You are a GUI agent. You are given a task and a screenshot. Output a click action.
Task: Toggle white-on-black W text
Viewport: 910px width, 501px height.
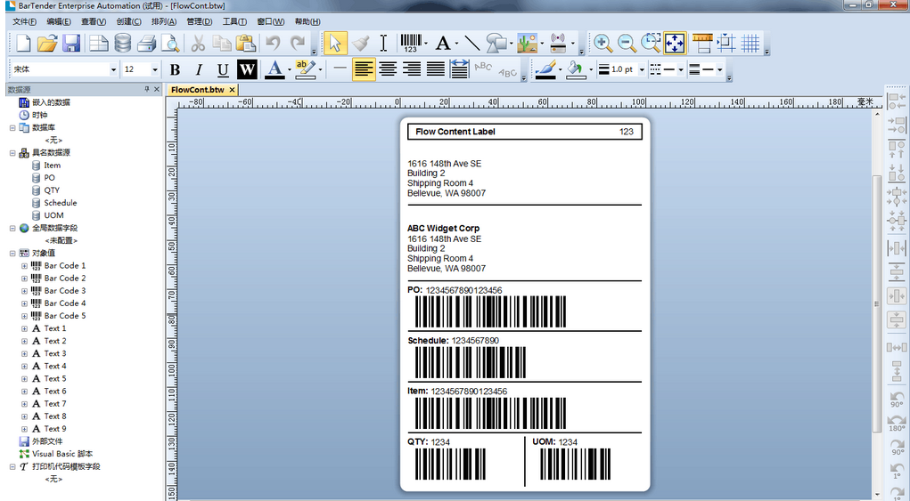247,70
